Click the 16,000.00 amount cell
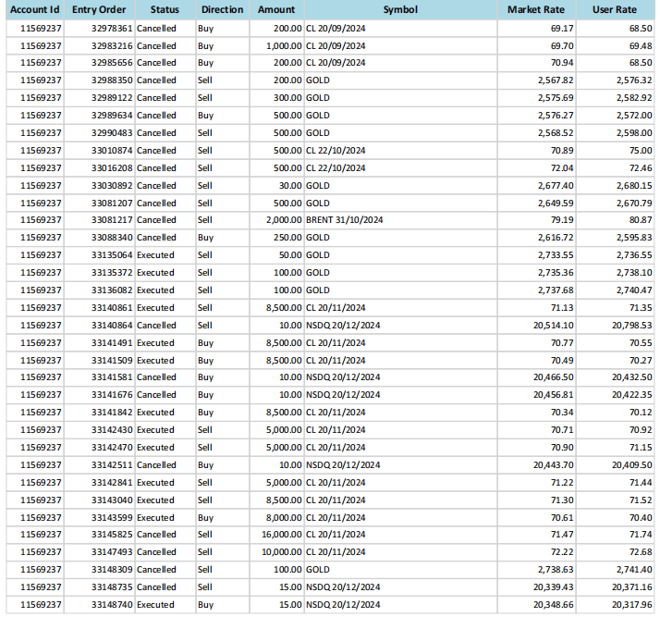 pos(281,535)
